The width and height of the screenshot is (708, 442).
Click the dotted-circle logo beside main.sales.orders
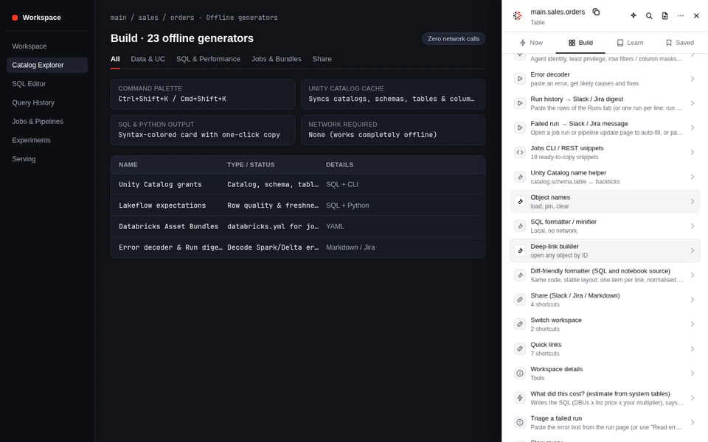point(518,15)
